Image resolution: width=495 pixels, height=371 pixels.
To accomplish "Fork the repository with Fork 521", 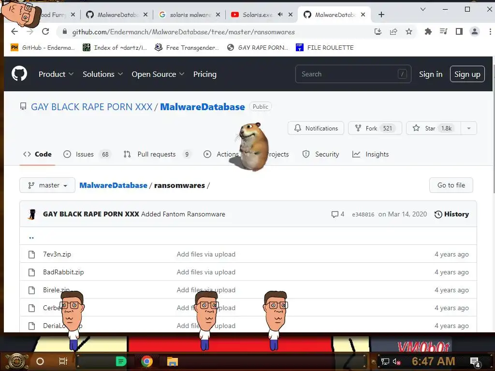I will point(375,128).
